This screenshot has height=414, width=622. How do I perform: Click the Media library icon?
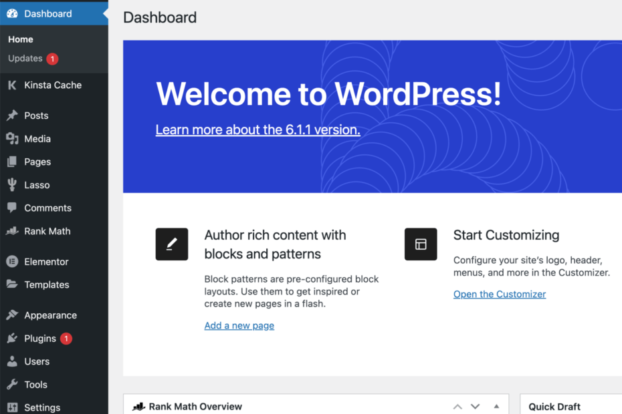point(12,138)
